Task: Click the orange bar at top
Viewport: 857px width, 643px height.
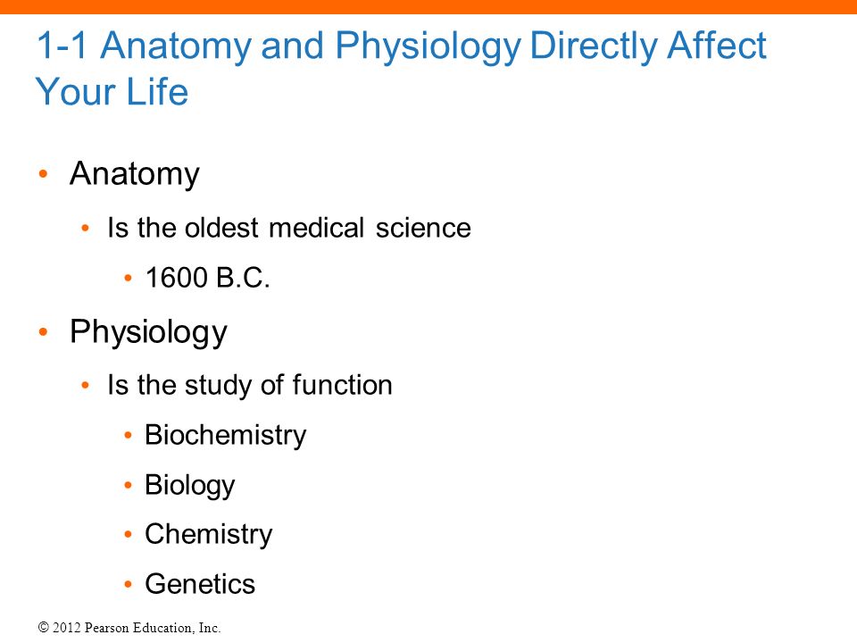Action: click(x=428, y=6)
